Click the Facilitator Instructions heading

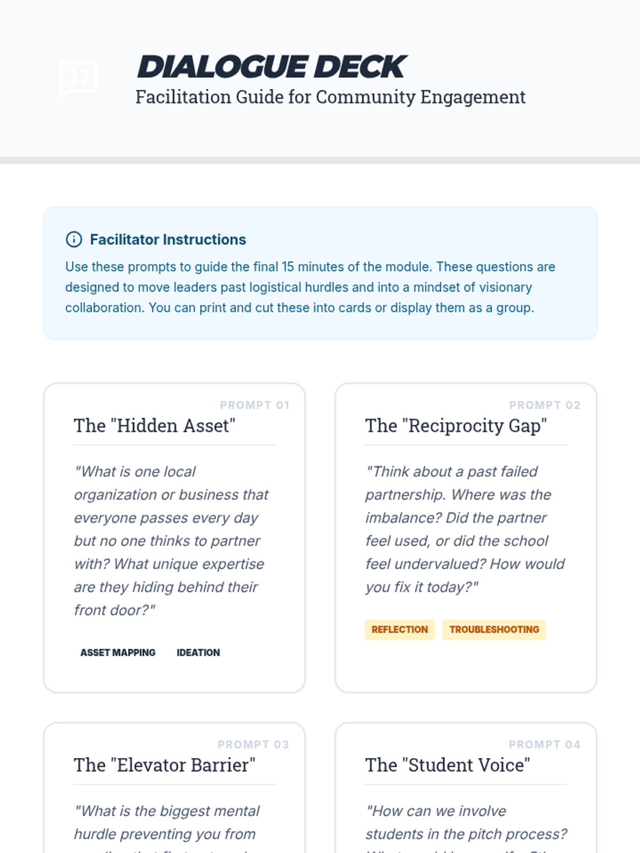pos(167,239)
